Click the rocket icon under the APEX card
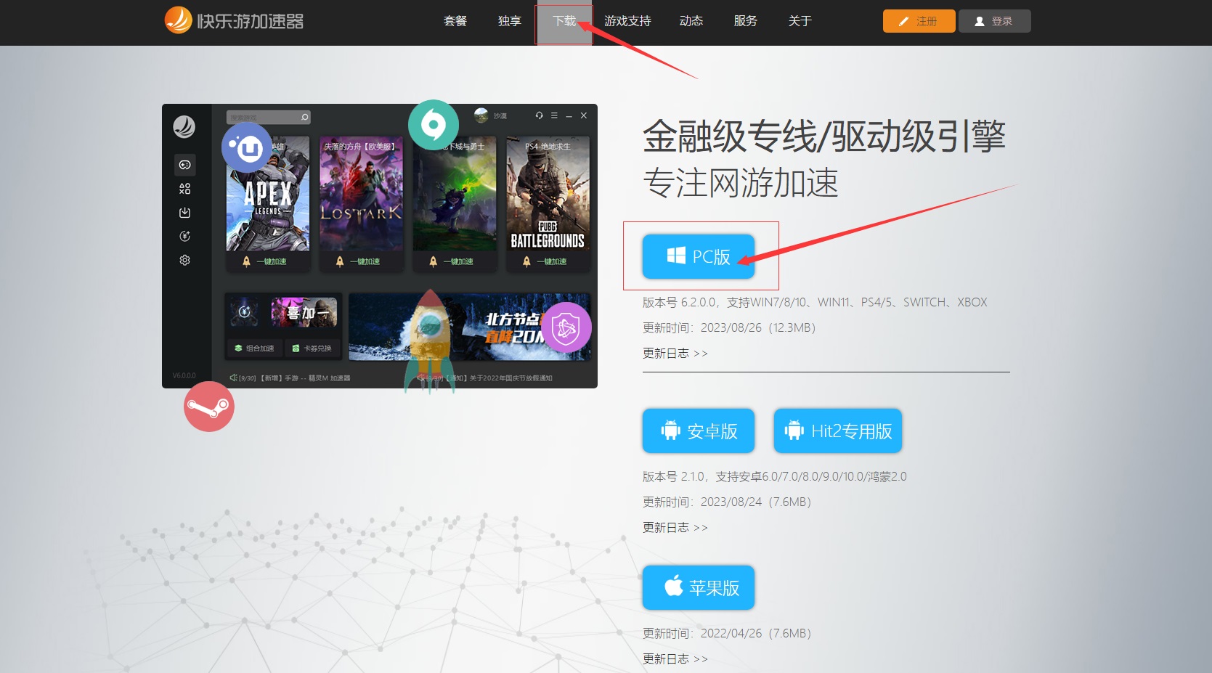This screenshot has height=673, width=1212. point(246,261)
